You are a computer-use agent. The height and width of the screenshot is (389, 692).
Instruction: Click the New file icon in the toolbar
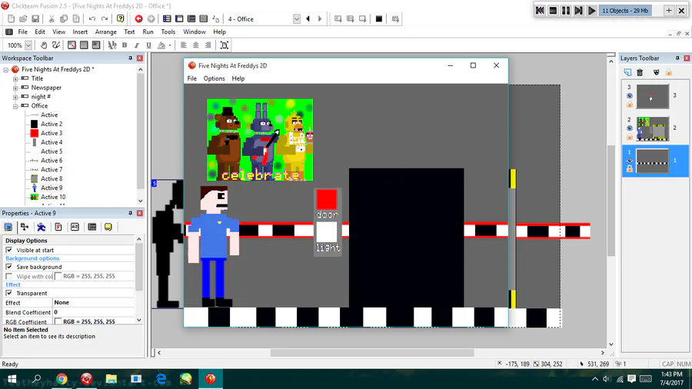[11, 19]
